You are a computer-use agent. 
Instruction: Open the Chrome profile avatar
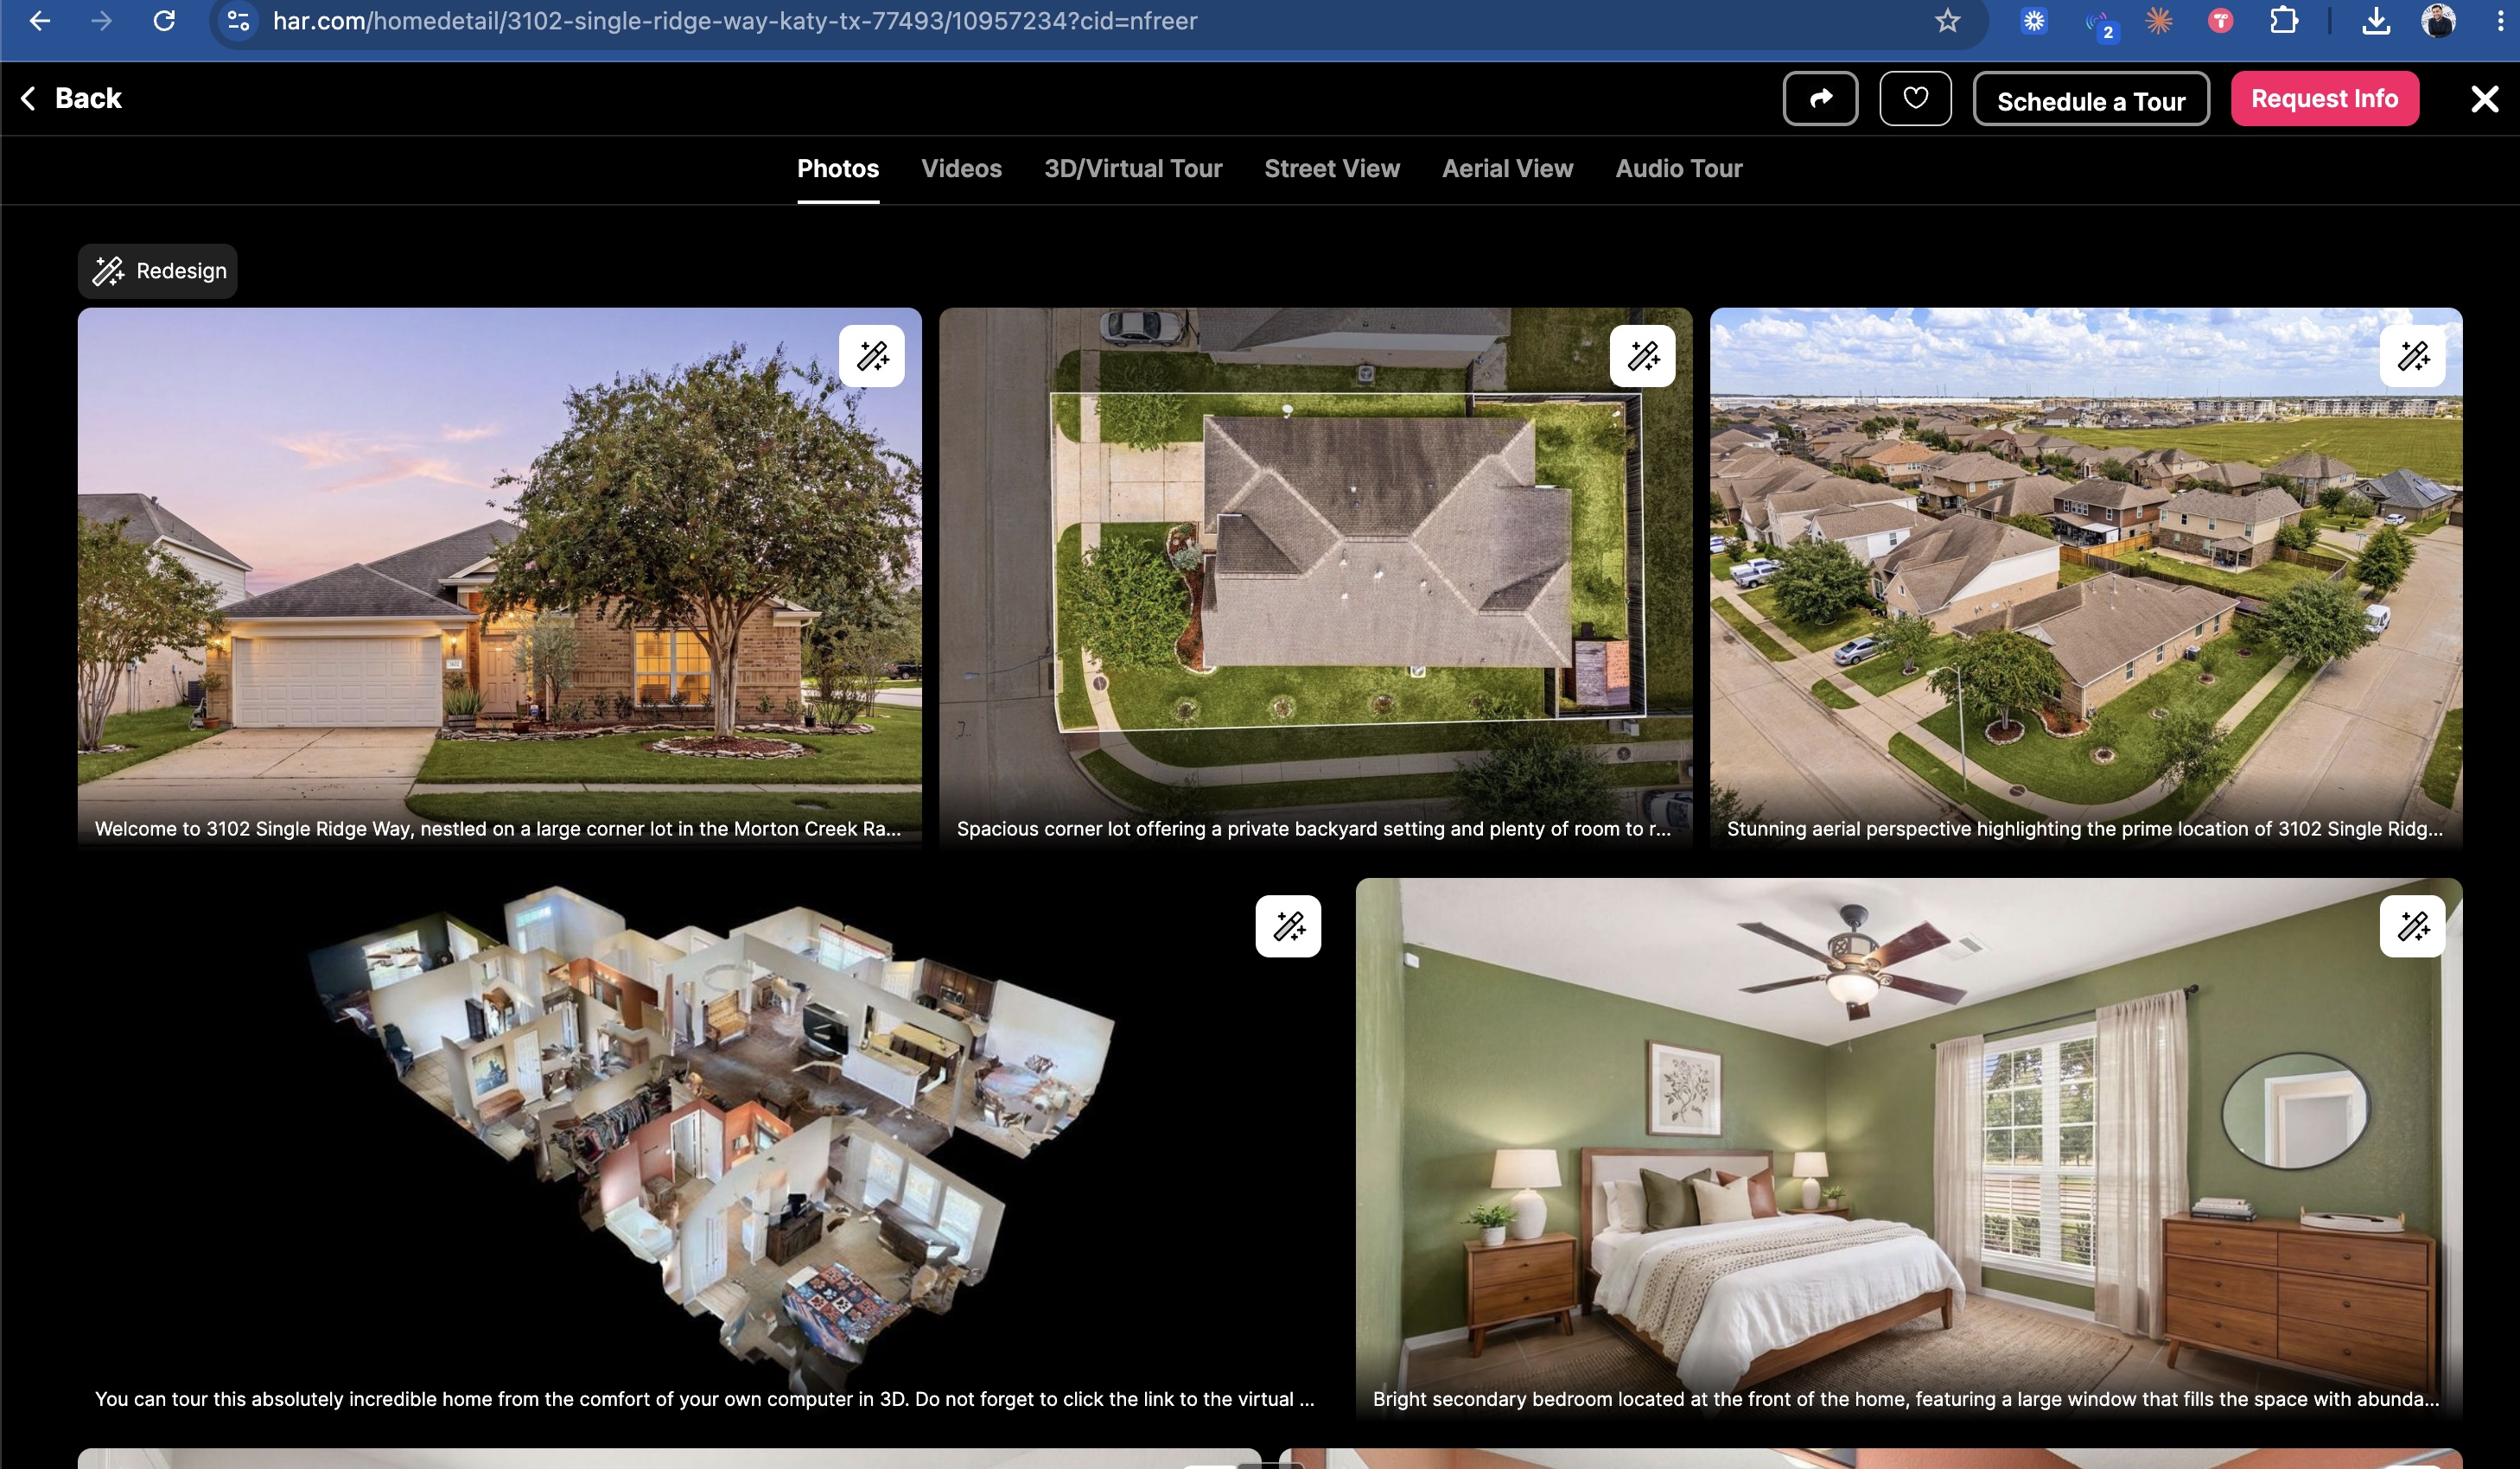click(x=2438, y=21)
